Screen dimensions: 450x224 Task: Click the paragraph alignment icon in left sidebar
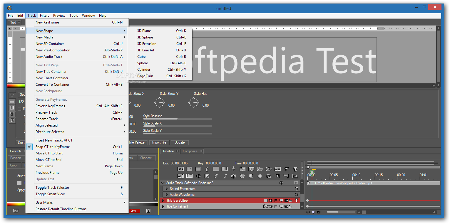(x=12, y=102)
